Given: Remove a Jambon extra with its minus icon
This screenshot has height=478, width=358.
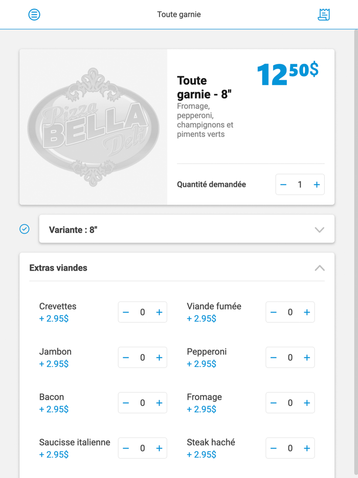Looking at the screenshot, I should click(x=125, y=357).
